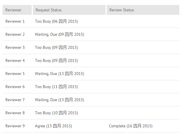Click Reviewer 1's Too Busy status

click(x=56, y=21)
